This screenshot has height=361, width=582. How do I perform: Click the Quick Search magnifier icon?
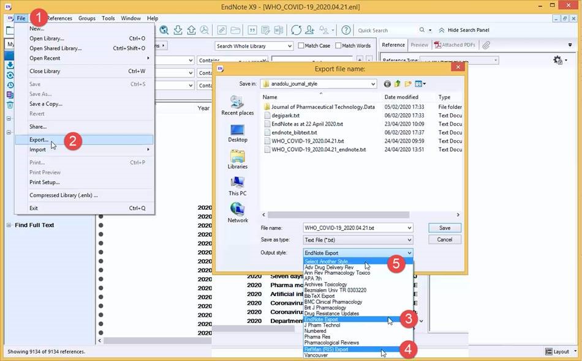422,30
